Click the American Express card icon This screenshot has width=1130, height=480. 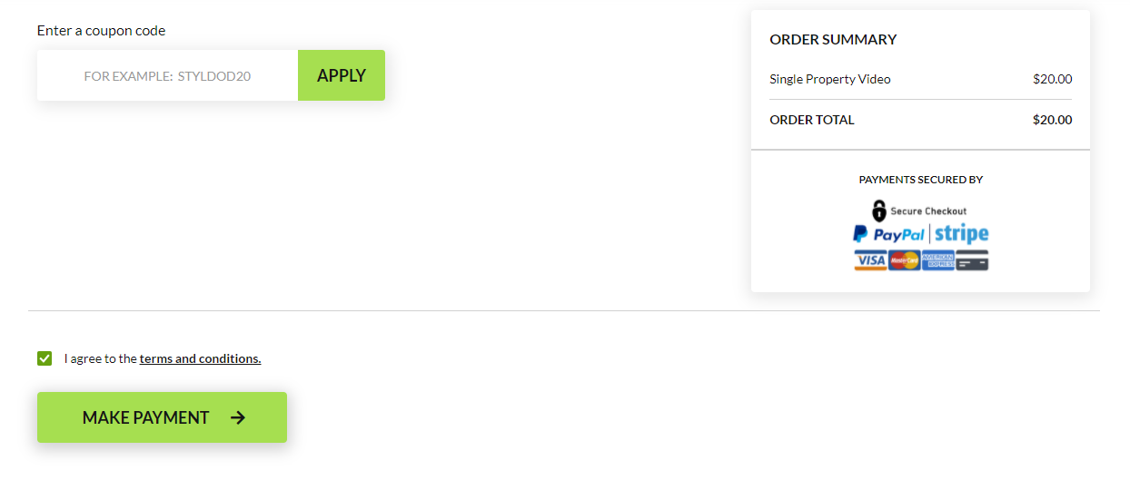937,260
